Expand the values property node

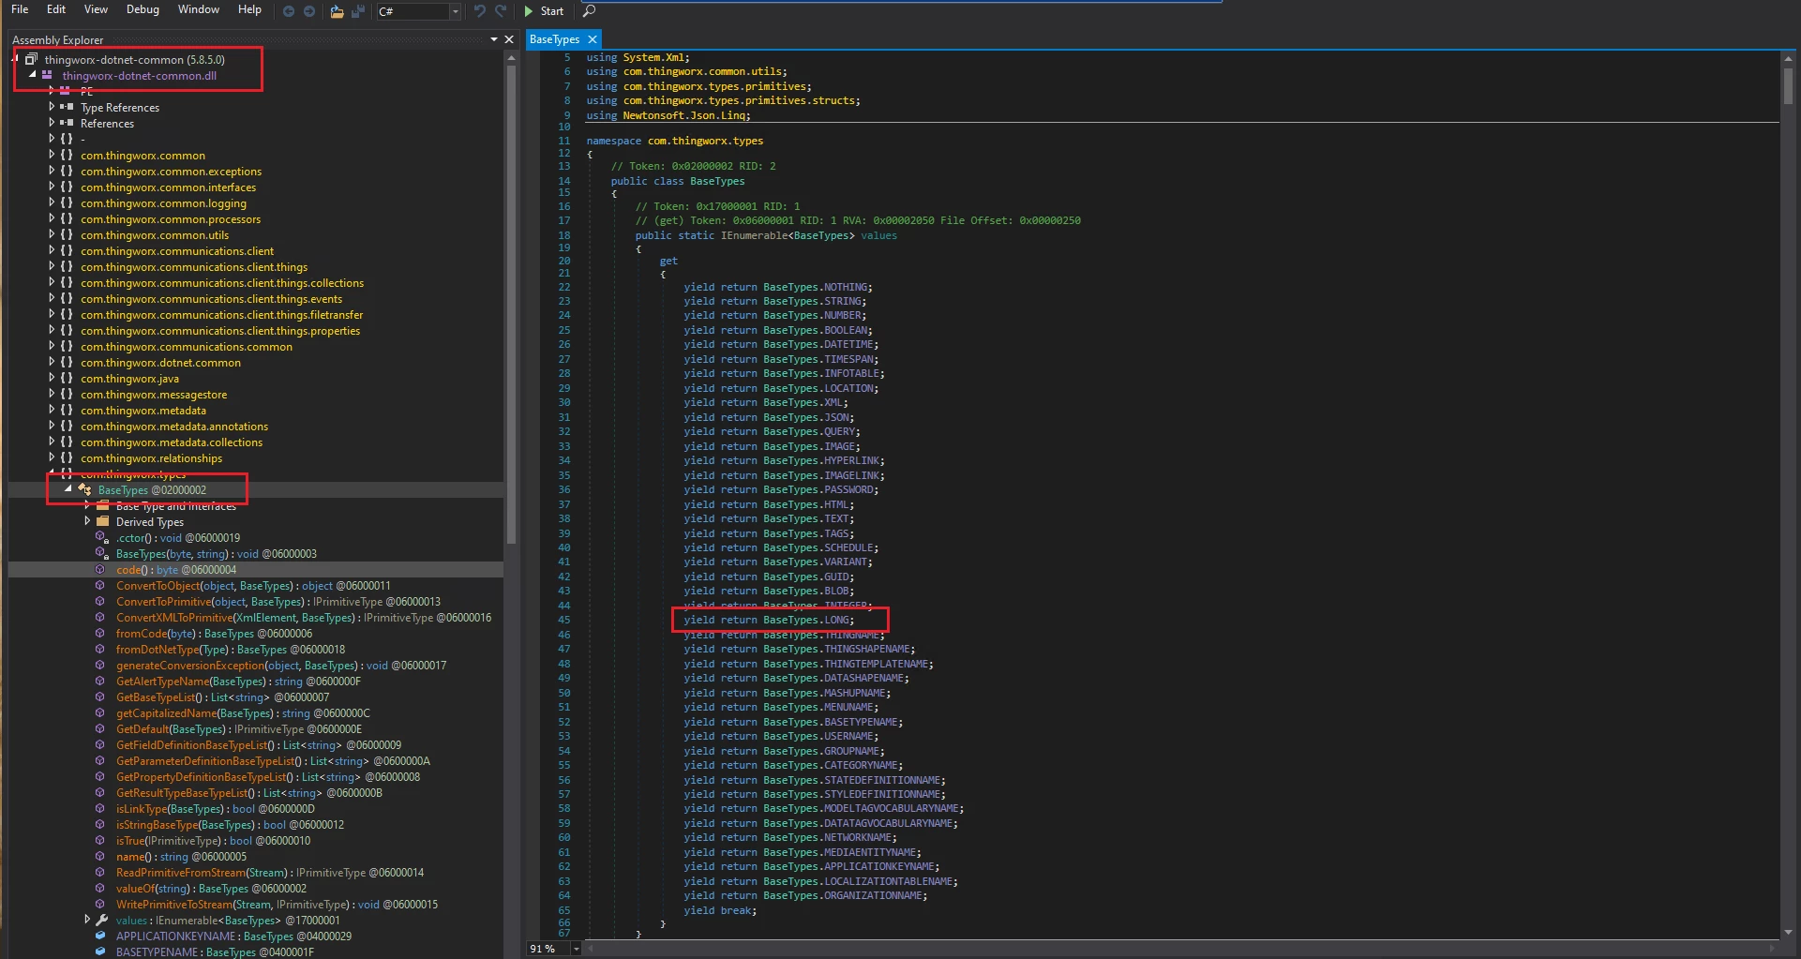[87, 920]
